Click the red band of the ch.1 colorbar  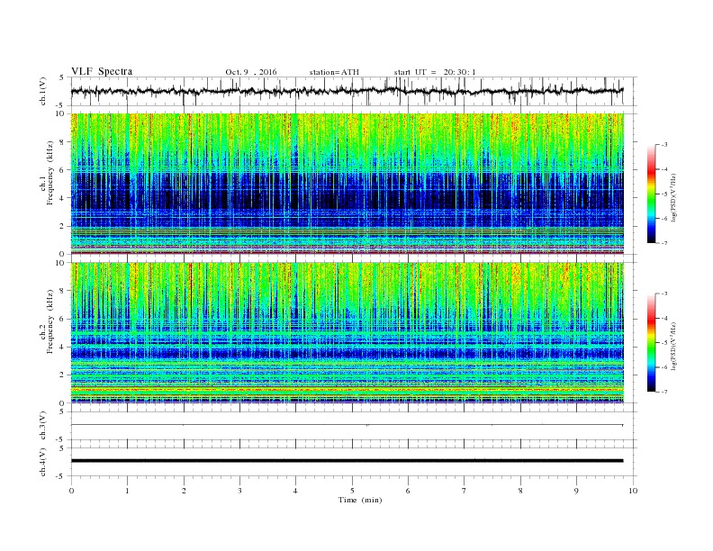pos(652,170)
